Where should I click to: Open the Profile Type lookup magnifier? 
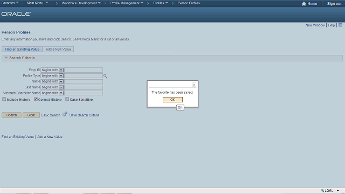[105, 76]
